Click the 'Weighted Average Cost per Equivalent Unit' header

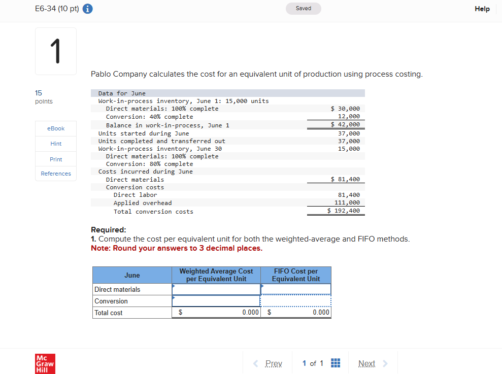216,275
